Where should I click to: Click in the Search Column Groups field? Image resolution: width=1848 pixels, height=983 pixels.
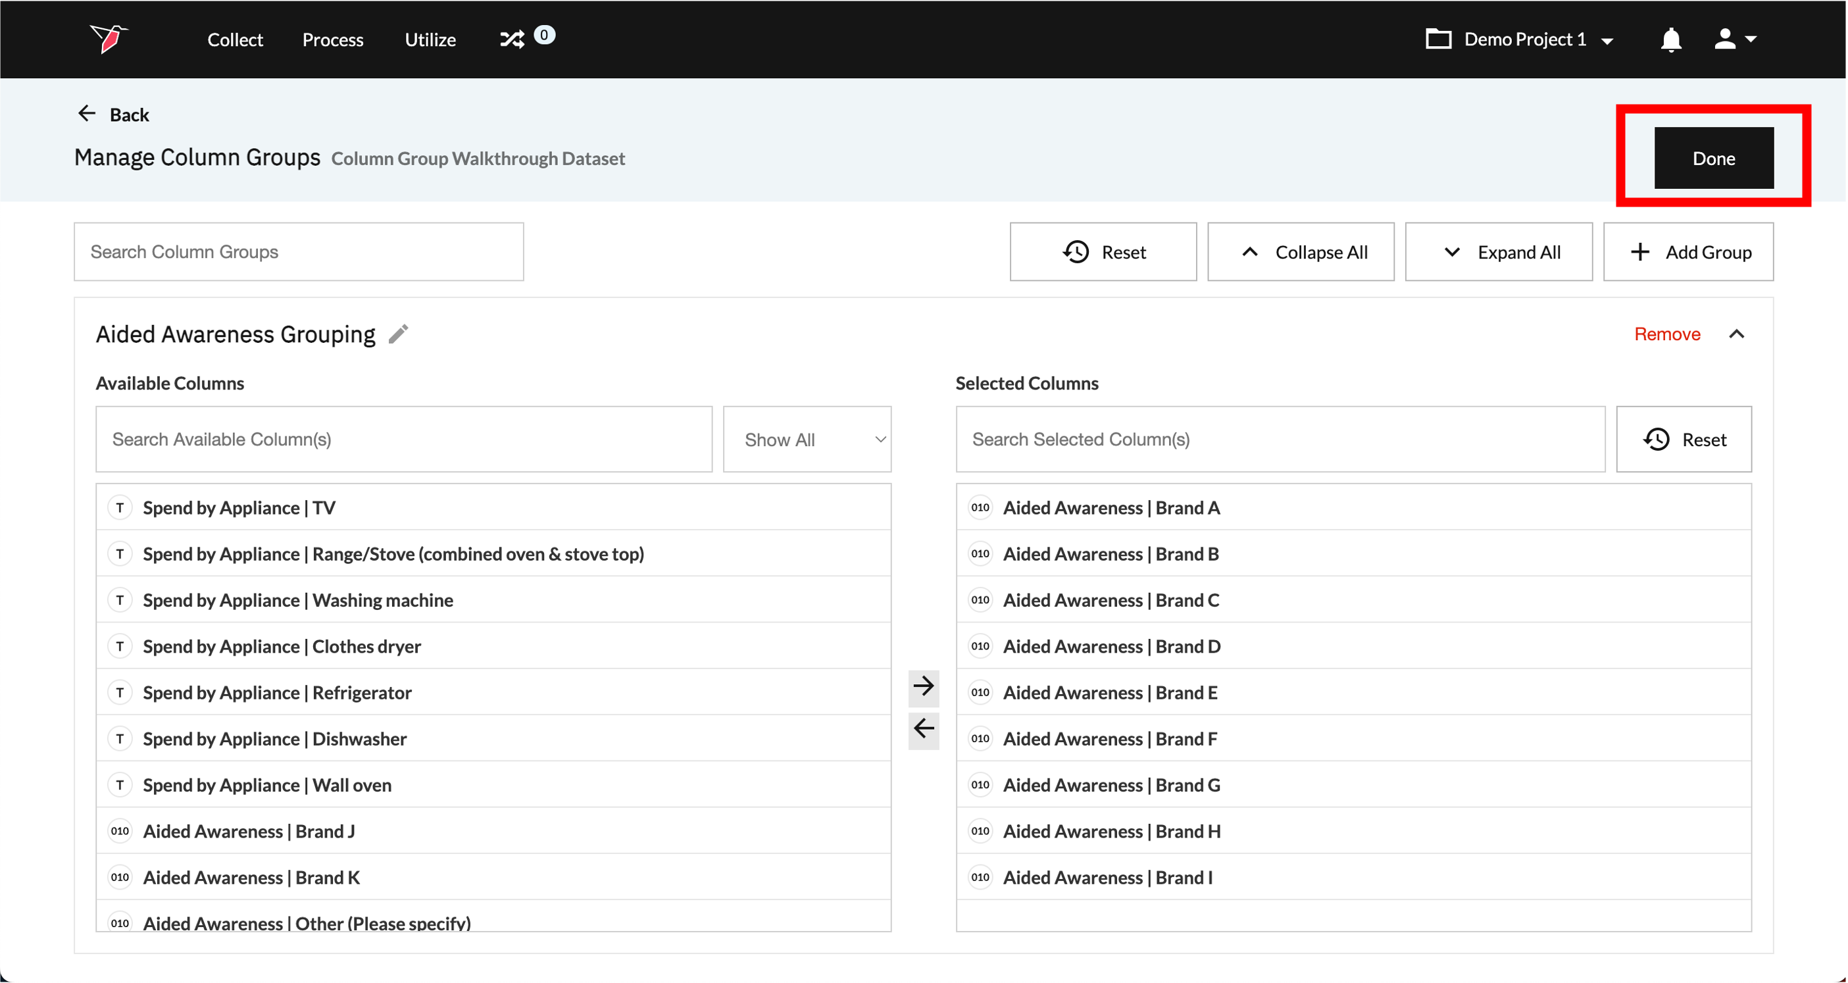pos(299,252)
